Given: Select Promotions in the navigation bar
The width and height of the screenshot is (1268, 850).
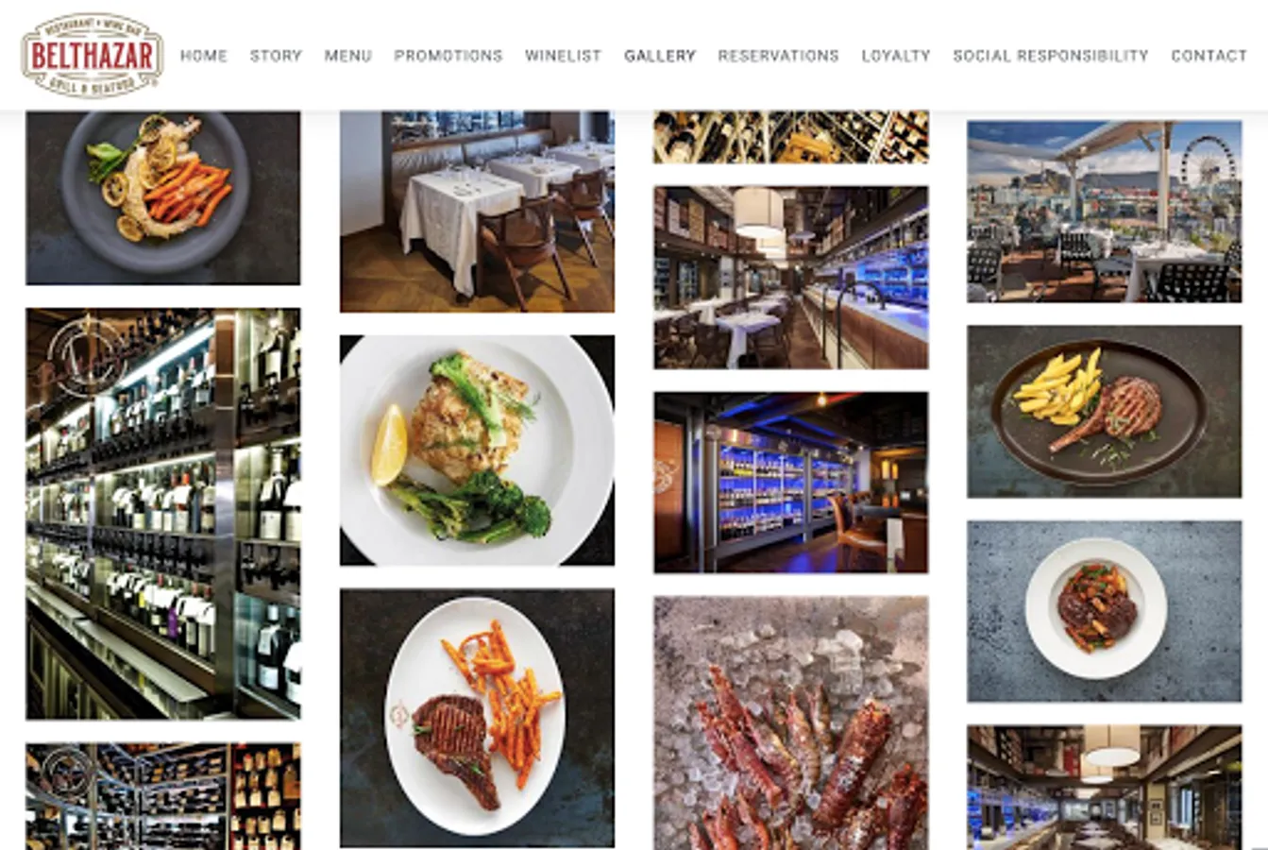Looking at the screenshot, I should pos(448,56).
